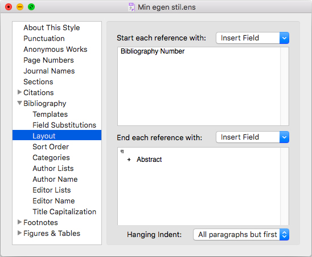This screenshot has width=312, height=257.
Task: Click in the Start each reference text box
Action: [x=199, y=86]
